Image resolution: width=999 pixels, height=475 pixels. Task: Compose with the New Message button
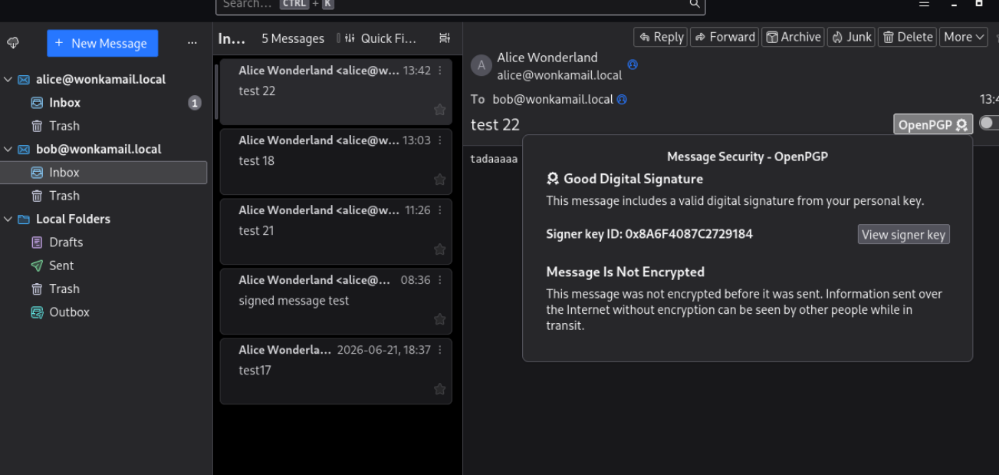(x=102, y=44)
